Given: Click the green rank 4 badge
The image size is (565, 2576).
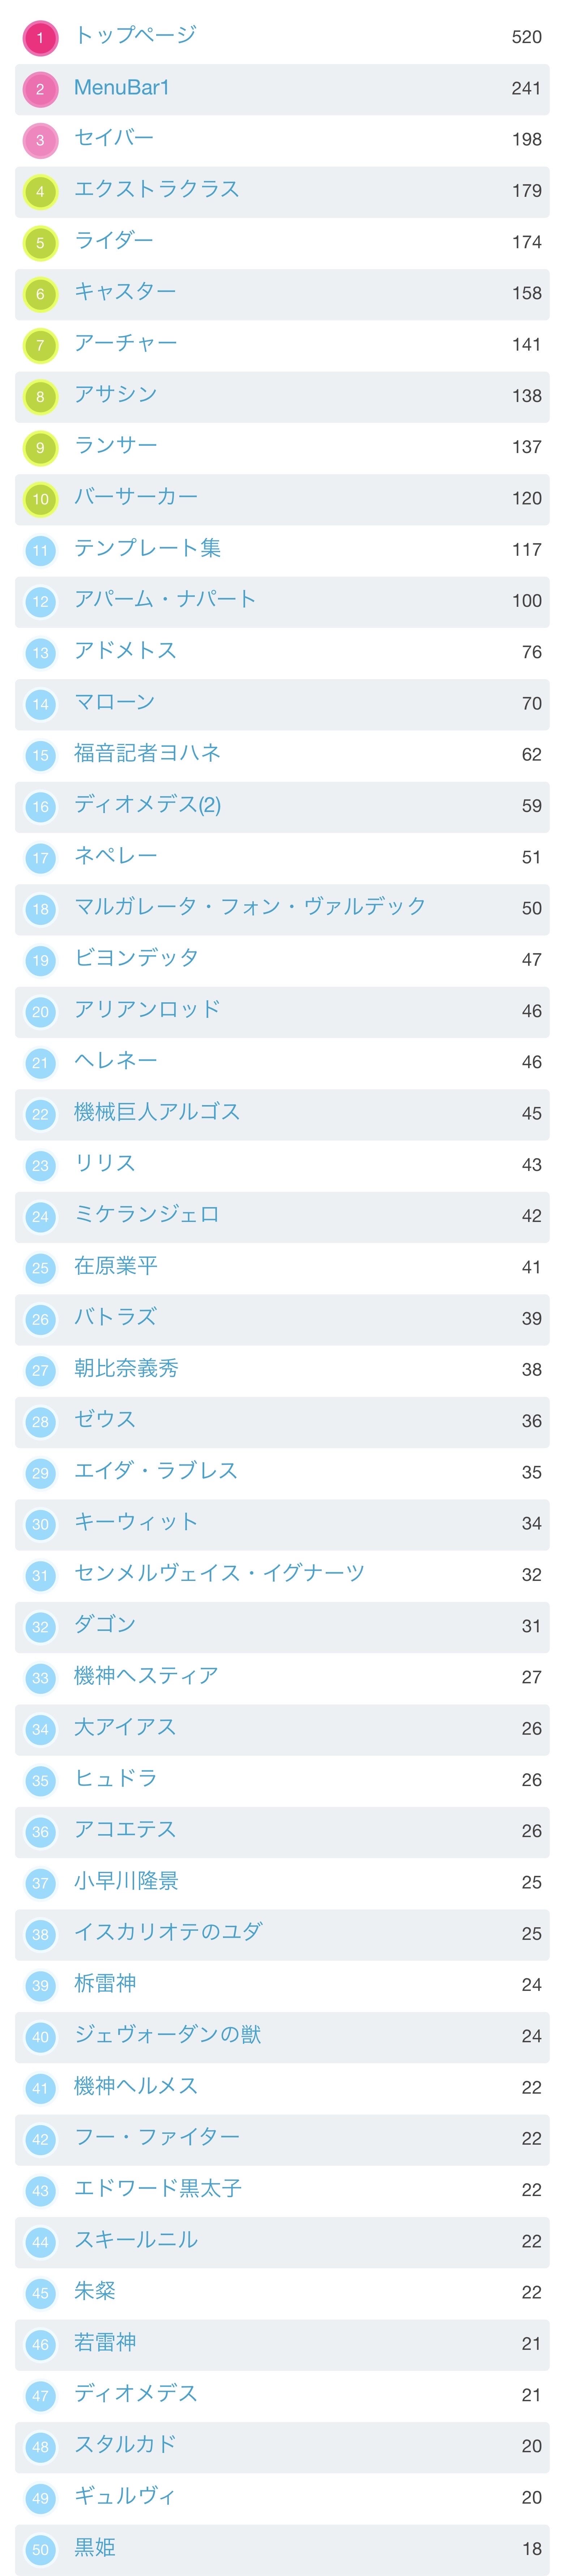Looking at the screenshot, I should 40,191.
